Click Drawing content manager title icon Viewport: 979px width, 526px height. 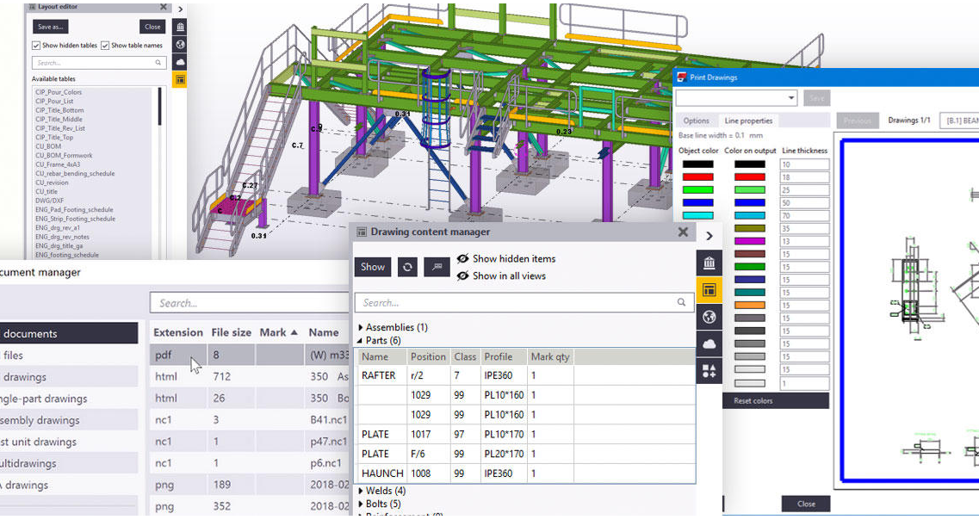(362, 232)
